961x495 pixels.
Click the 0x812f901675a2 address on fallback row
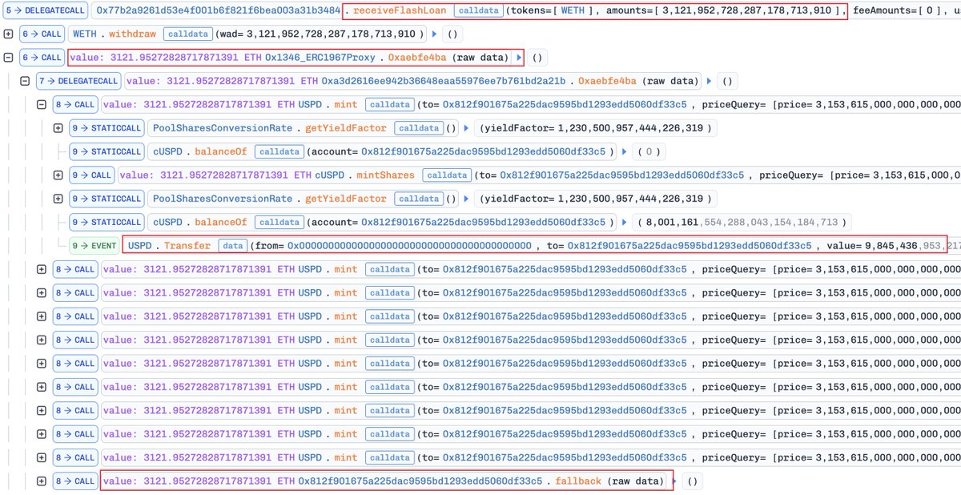420,481
